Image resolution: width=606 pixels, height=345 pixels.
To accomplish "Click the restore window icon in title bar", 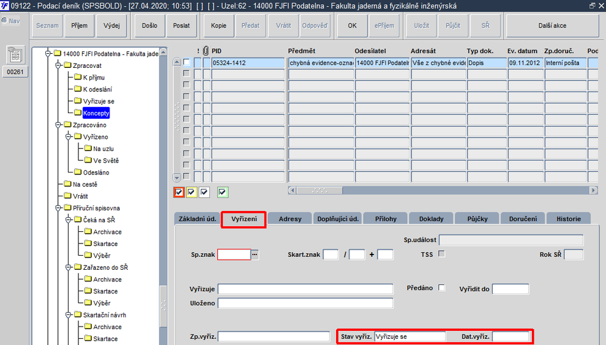I will coord(592,6).
